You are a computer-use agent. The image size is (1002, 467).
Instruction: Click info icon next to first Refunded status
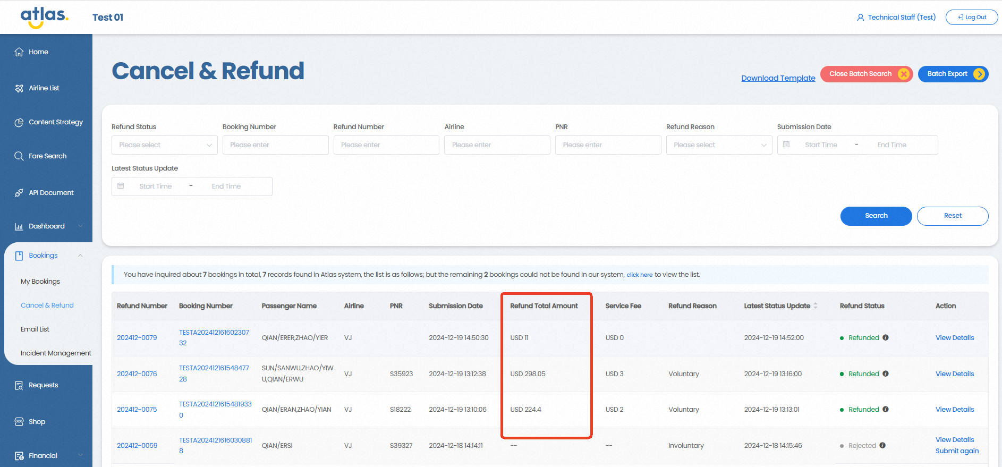pos(886,337)
